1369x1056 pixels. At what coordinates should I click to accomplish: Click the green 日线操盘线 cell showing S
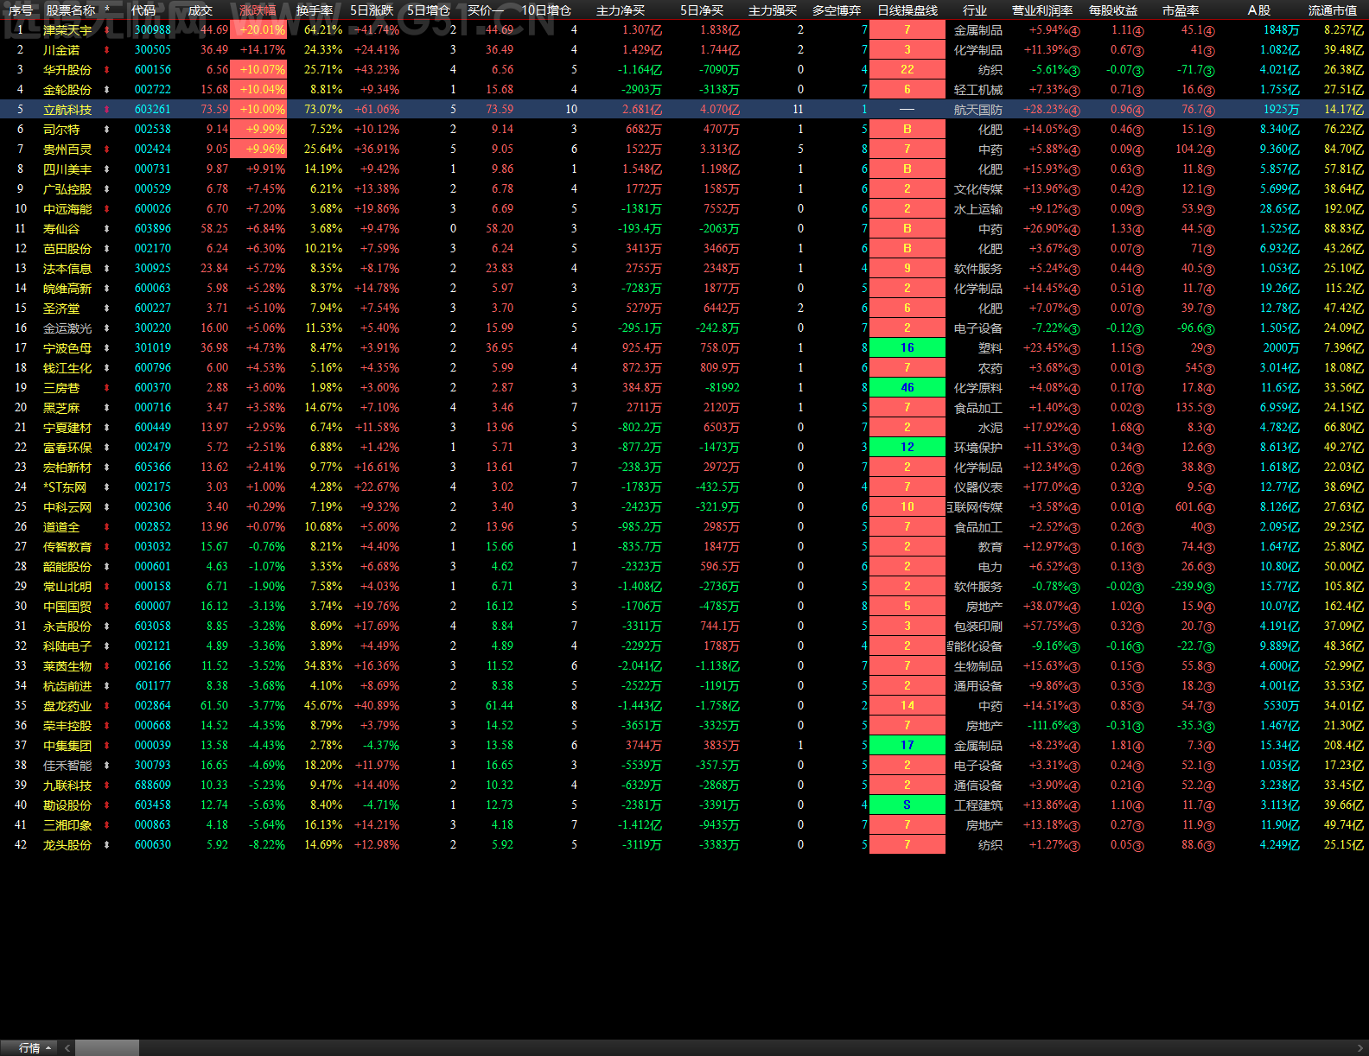click(907, 805)
